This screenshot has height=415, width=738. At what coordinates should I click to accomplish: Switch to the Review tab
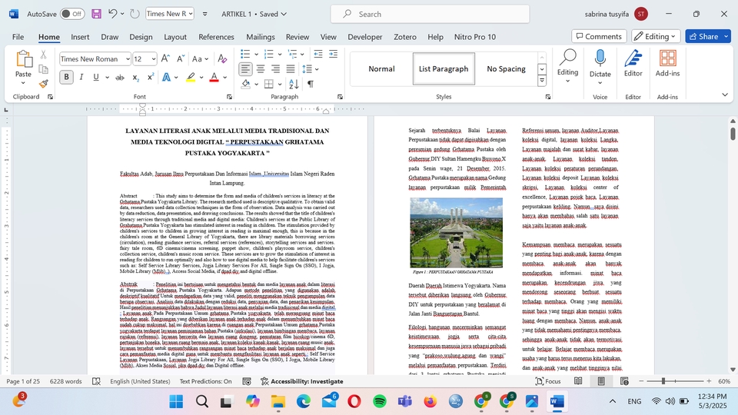[298, 37]
